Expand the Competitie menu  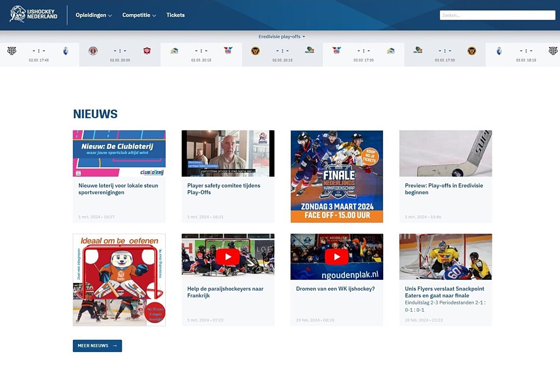coord(139,15)
